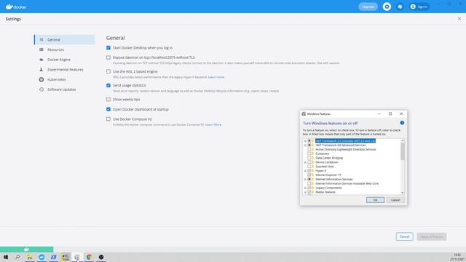Open the Docker Compose V2 Learn More link
This screenshot has width=466, height=262.
point(213,124)
